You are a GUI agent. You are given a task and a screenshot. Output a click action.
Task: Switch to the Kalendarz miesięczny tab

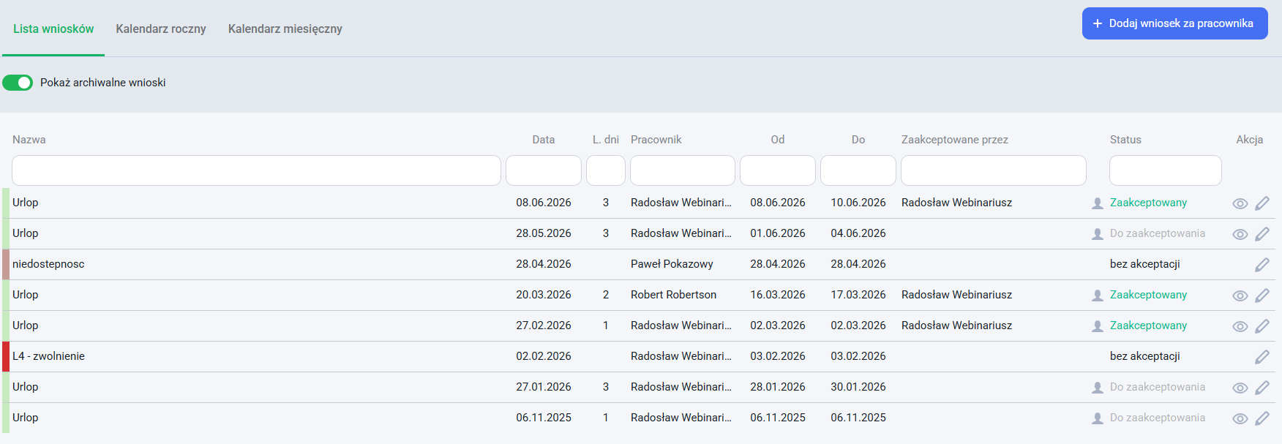pos(285,29)
